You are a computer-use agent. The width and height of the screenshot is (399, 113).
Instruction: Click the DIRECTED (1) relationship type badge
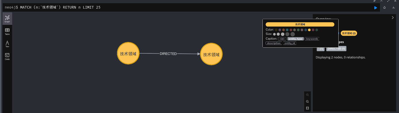point(336,49)
